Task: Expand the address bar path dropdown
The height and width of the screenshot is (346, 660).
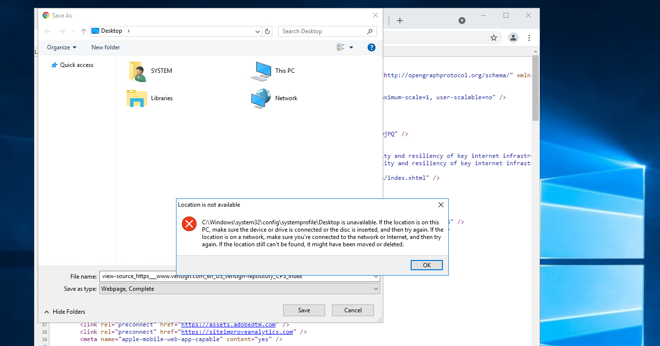Action: coord(258,31)
